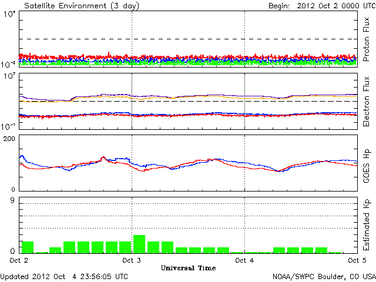Screen dimensions: 376x282
Task: Click the 'Updated 2012 Oct 4 23:56:05 UTC' text
Action: pyautogui.click(x=64, y=277)
